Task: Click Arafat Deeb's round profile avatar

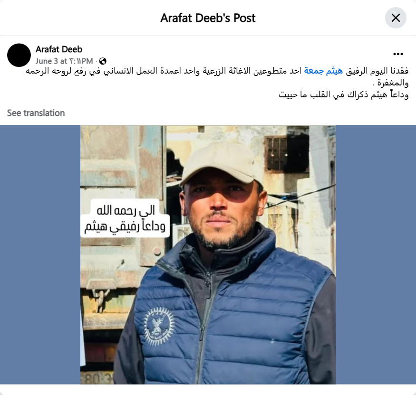Action: 19,55
